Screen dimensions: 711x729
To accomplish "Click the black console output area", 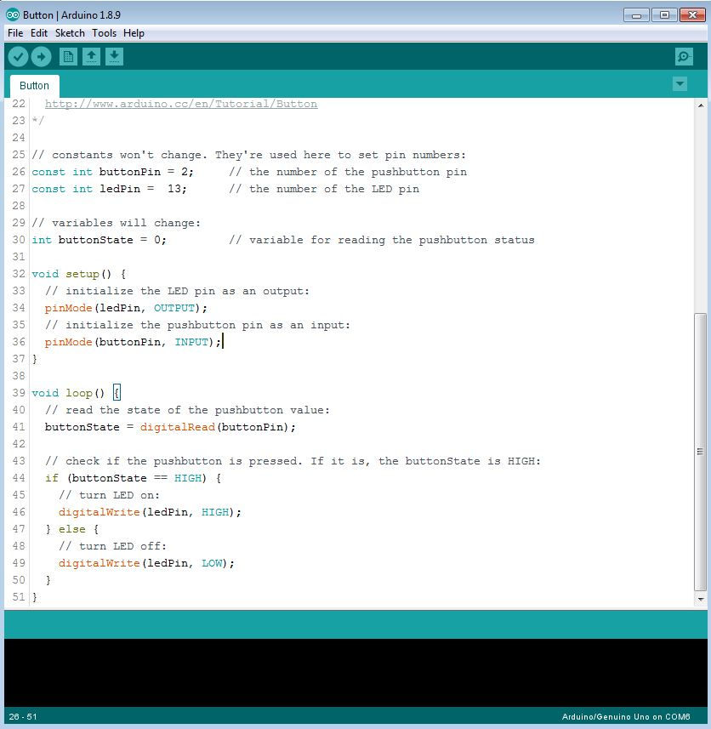I will pos(355,673).
